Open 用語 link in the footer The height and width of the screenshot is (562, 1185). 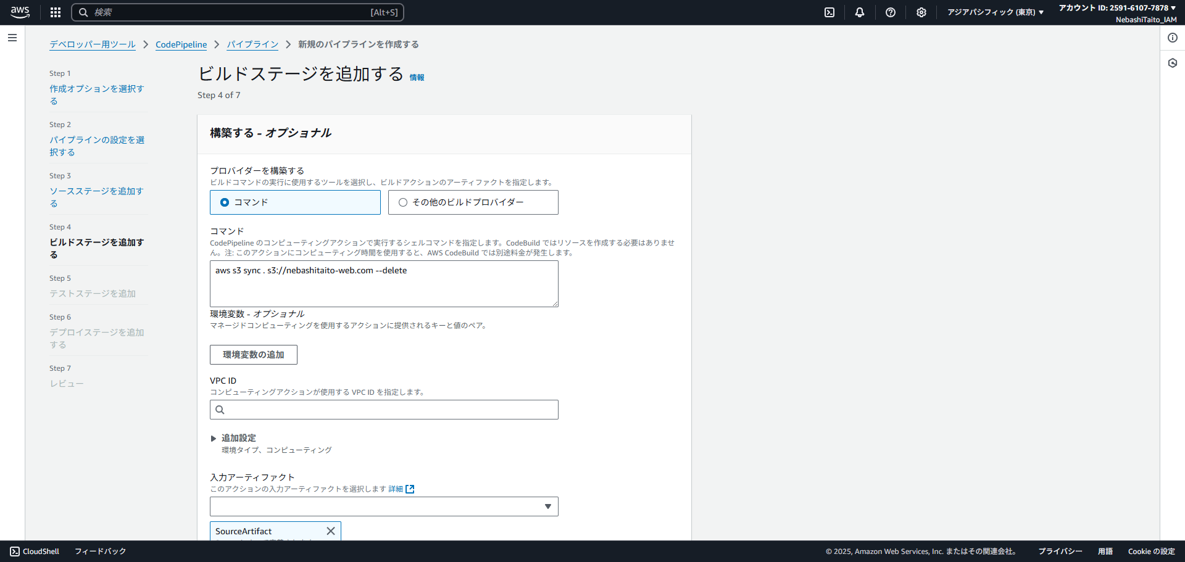click(x=1105, y=552)
